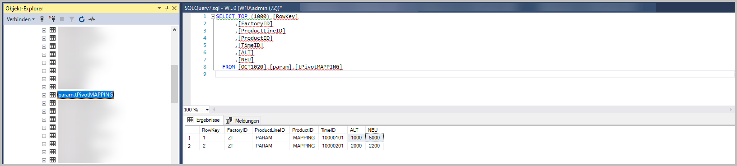
Task: Select the SQLQuery7.sql document tab
Action: pos(233,8)
